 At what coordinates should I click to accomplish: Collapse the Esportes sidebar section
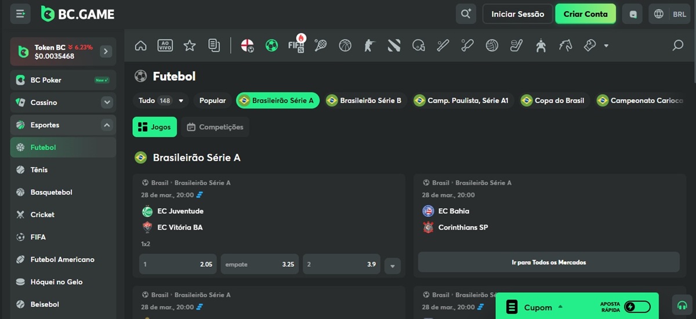[107, 125]
